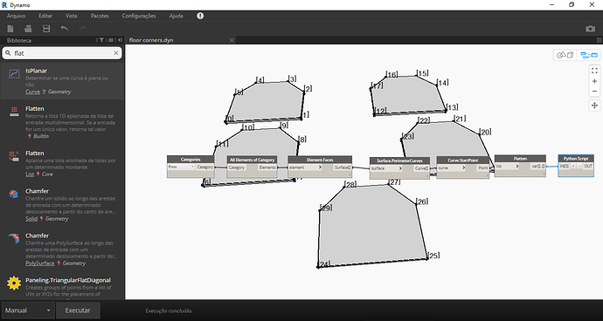The image size is (603, 321).
Task: Click the pan hand tool icon
Action: click(x=594, y=106)
